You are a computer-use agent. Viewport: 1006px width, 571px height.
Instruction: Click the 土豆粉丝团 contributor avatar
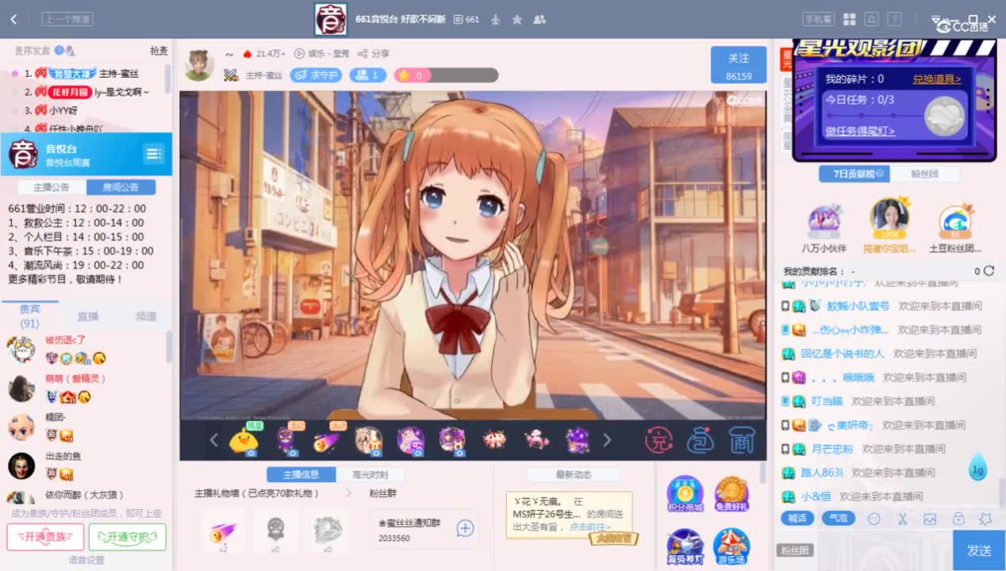click(x=955, y=220)
